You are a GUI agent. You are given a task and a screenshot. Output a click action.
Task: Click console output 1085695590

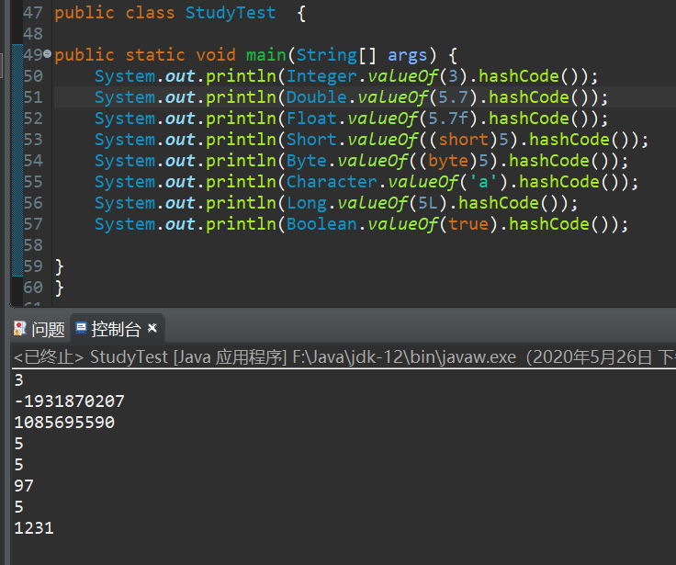(x=64, y=423)
